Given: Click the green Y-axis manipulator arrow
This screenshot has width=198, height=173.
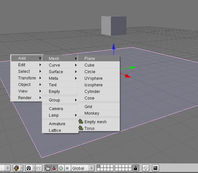Looking at the screenshot, I should tap(132, 67).
